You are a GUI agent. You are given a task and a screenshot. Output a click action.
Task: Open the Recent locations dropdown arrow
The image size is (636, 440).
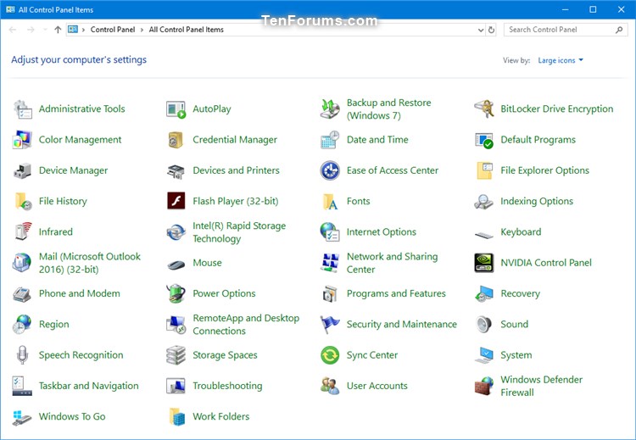tap(45, 30)
